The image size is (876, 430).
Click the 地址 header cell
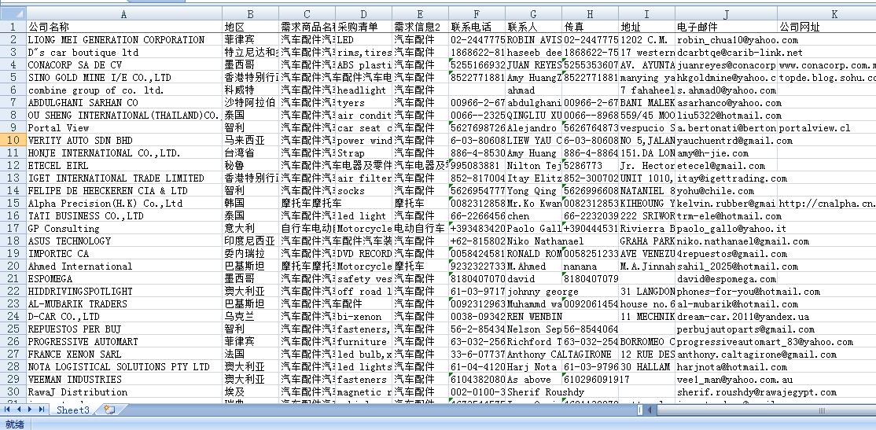[647, 27]
